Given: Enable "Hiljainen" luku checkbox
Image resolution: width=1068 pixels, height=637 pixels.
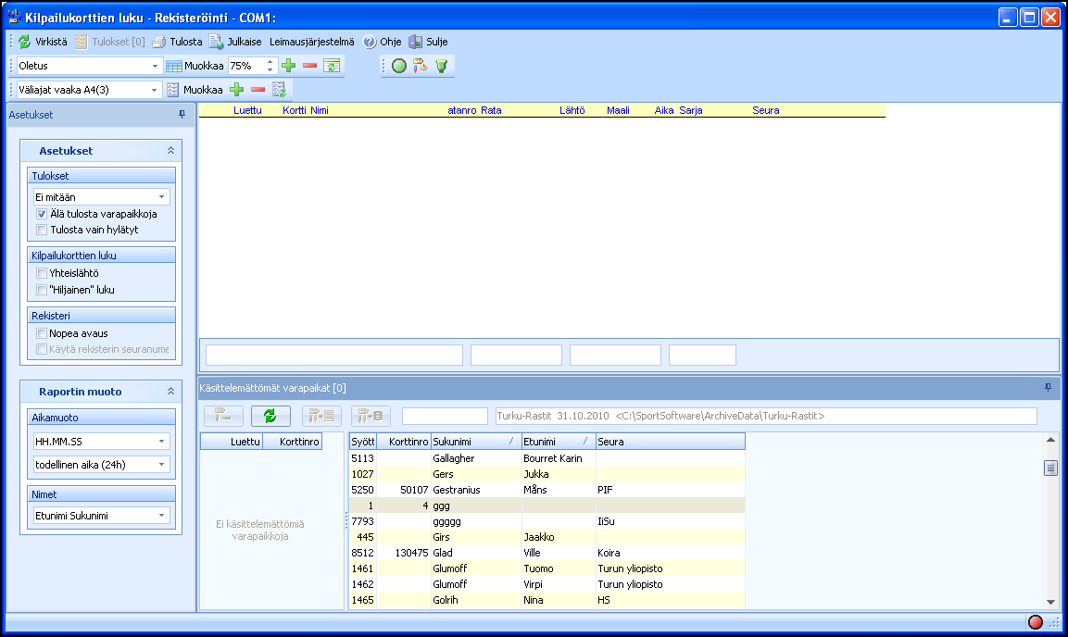Looking at the screenshot, I should [42, 289].
